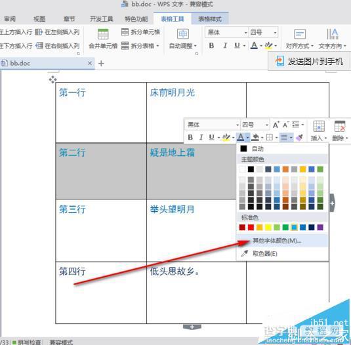Image resolution: width=351 pixels, height=345 pixels.
Task: Expand Alignment (对齐方式) dropdown arrow
Action: point(312,46)
